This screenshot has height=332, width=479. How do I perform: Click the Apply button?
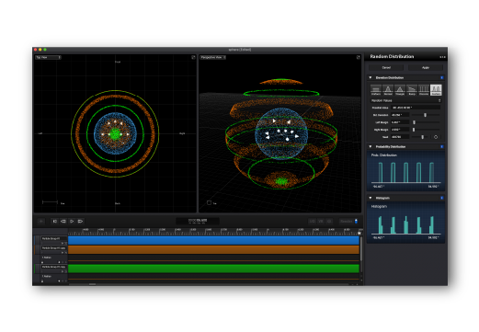[x=426, y=67]
